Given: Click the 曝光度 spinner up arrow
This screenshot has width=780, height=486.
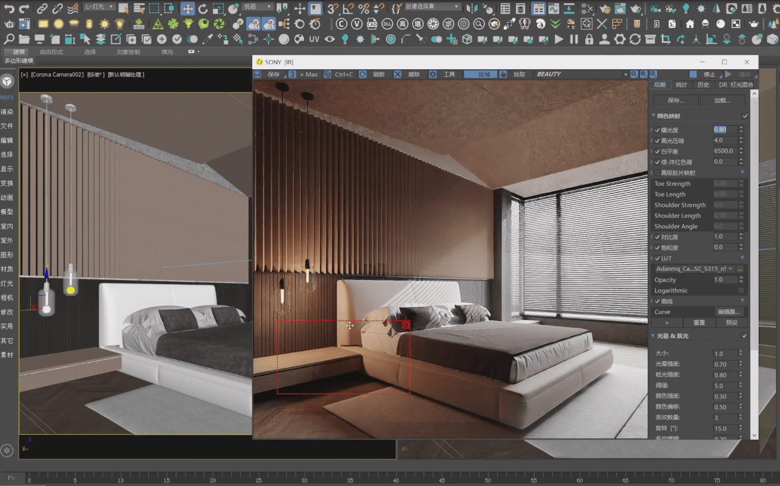Looking at the screenshot, I should [x=740, y=127].
